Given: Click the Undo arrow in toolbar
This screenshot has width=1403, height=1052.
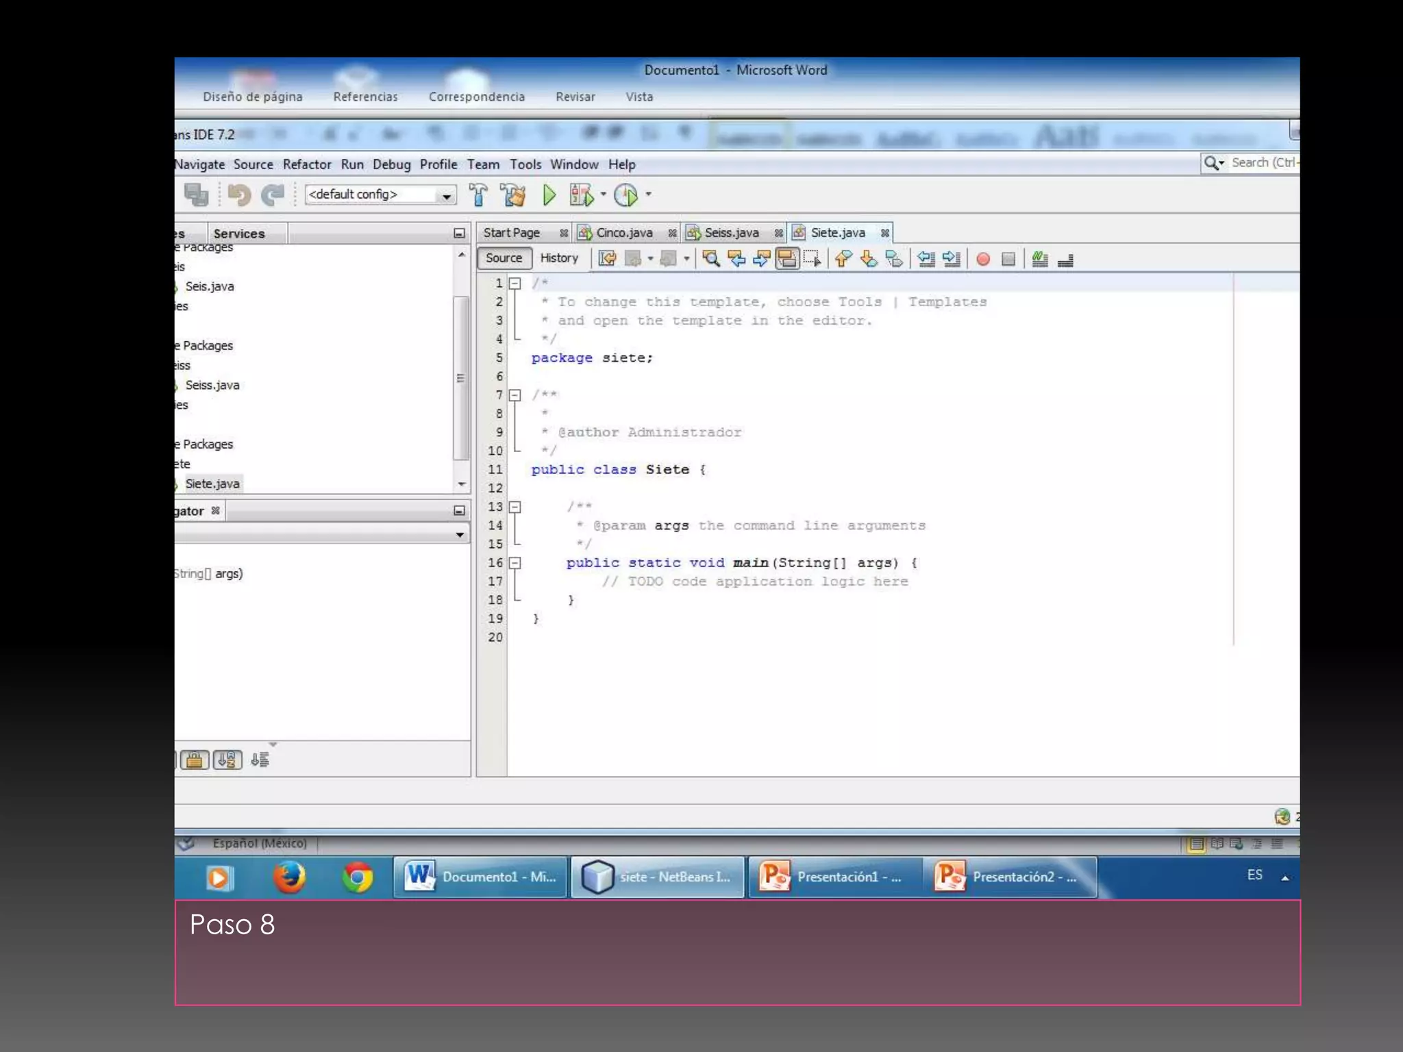Looking at the screenshot, I should (x=239, y=195).
